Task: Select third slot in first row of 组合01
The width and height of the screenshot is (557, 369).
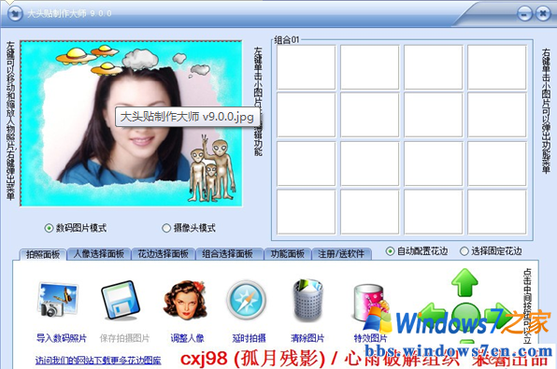Action: (x=433, y=67)
